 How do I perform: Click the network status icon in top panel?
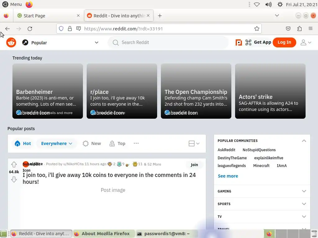click(257, 4)
